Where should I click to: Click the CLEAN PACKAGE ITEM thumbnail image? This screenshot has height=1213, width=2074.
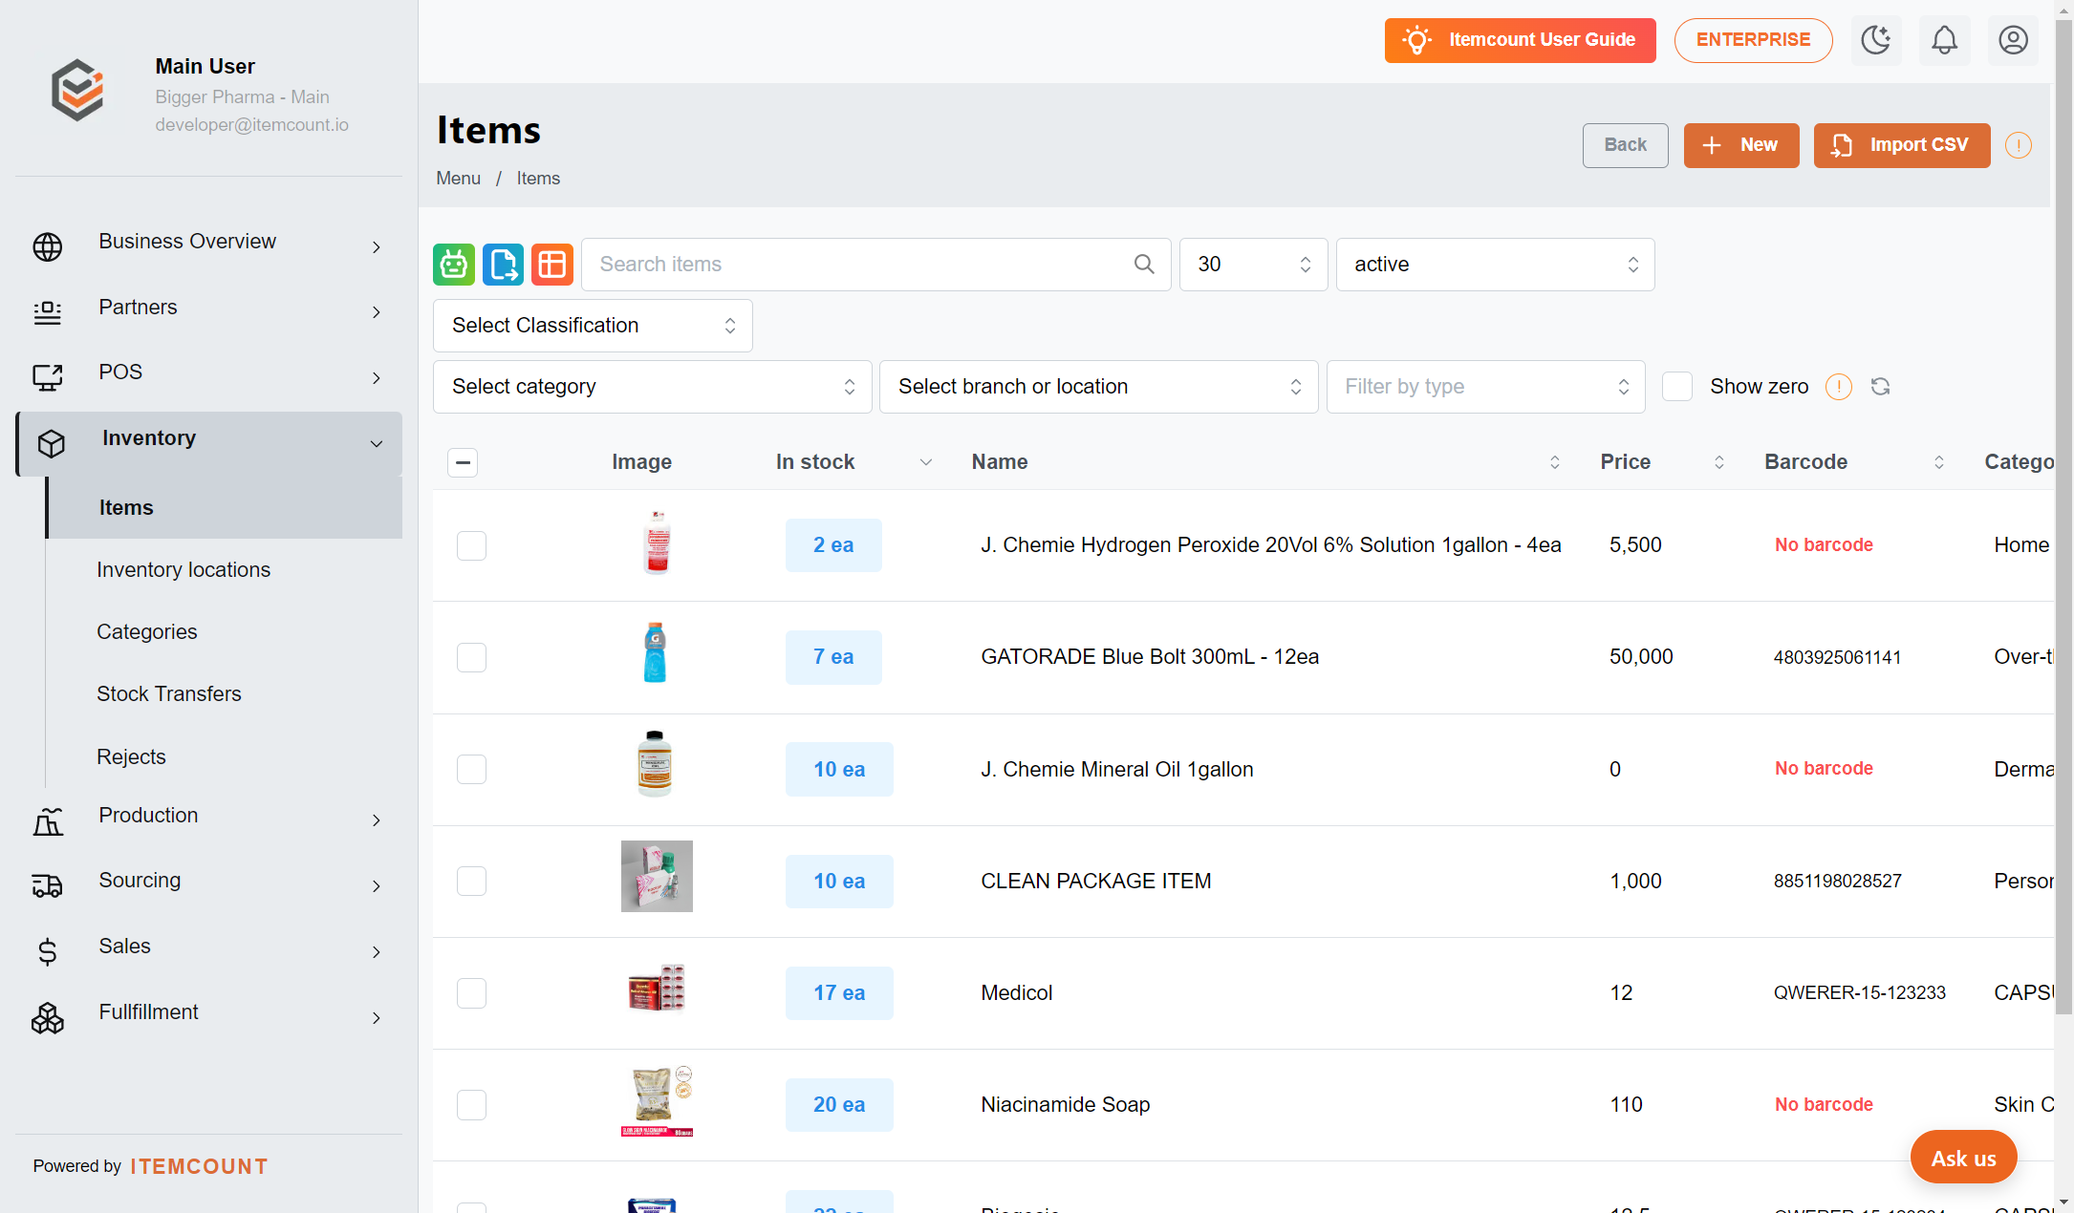pos(657,877)
